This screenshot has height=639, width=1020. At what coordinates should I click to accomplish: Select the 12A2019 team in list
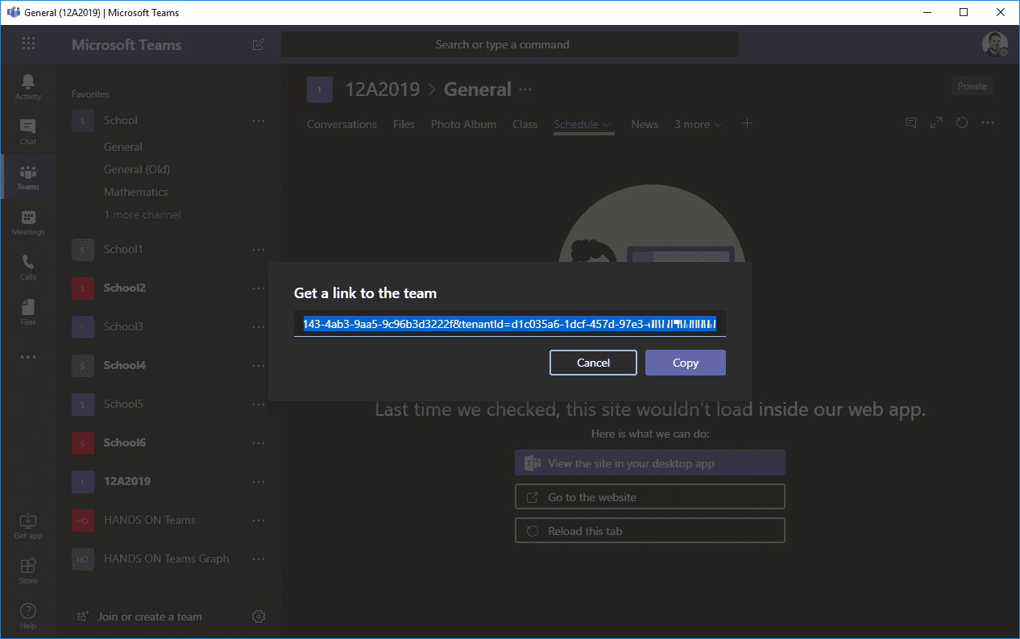[127, 481]
